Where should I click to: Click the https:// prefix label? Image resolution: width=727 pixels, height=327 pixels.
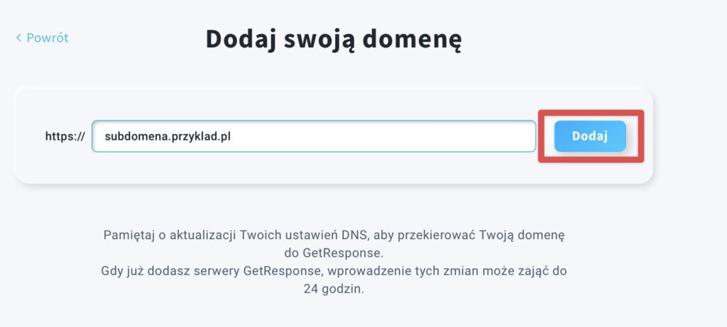click(65, 137)
